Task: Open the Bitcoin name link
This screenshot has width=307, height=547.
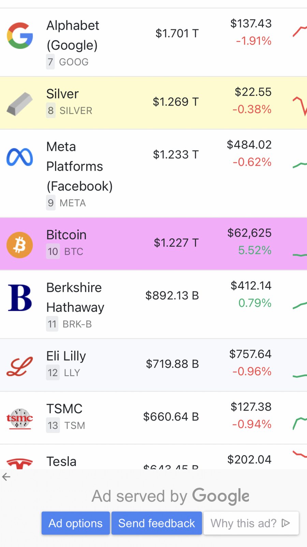Action: pos(67,235)
